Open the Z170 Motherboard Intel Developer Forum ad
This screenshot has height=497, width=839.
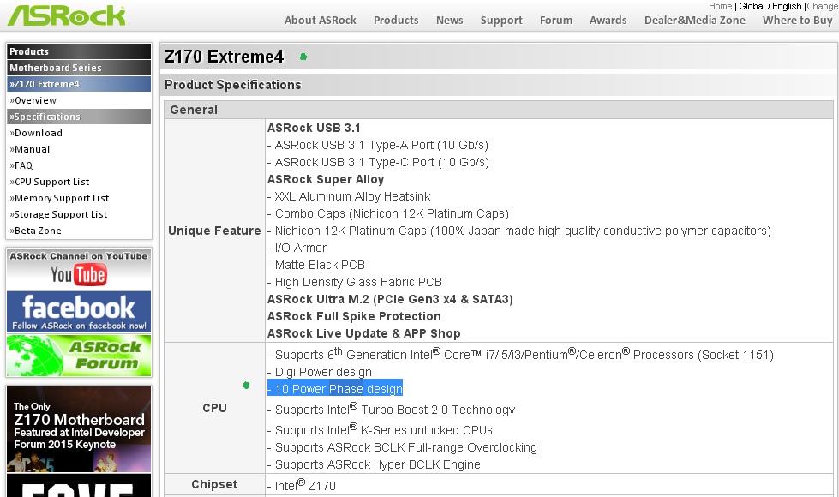(x=79, y=429)
